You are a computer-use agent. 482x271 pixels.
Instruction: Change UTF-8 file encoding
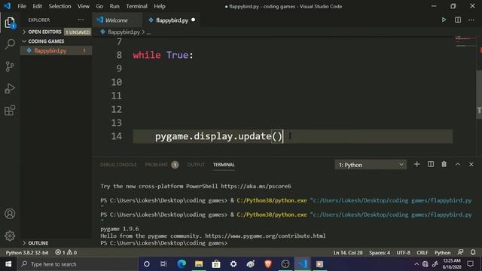[x=404, y=253]
